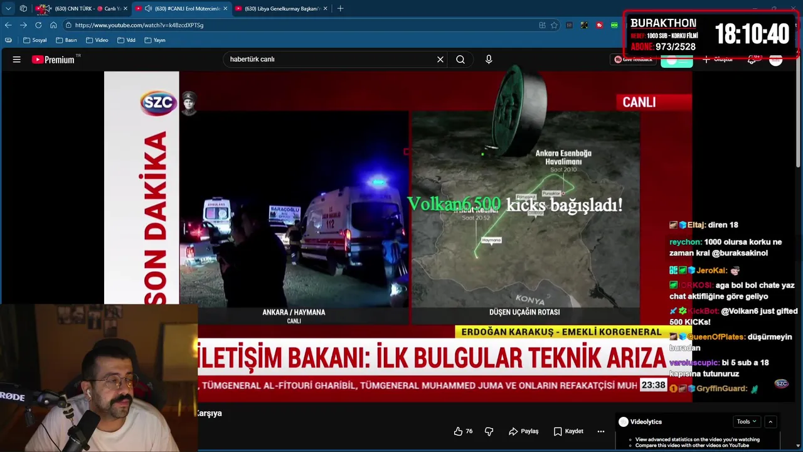Click the Give feedback button
The image size is (803, 452).
(x=633, y=60)
